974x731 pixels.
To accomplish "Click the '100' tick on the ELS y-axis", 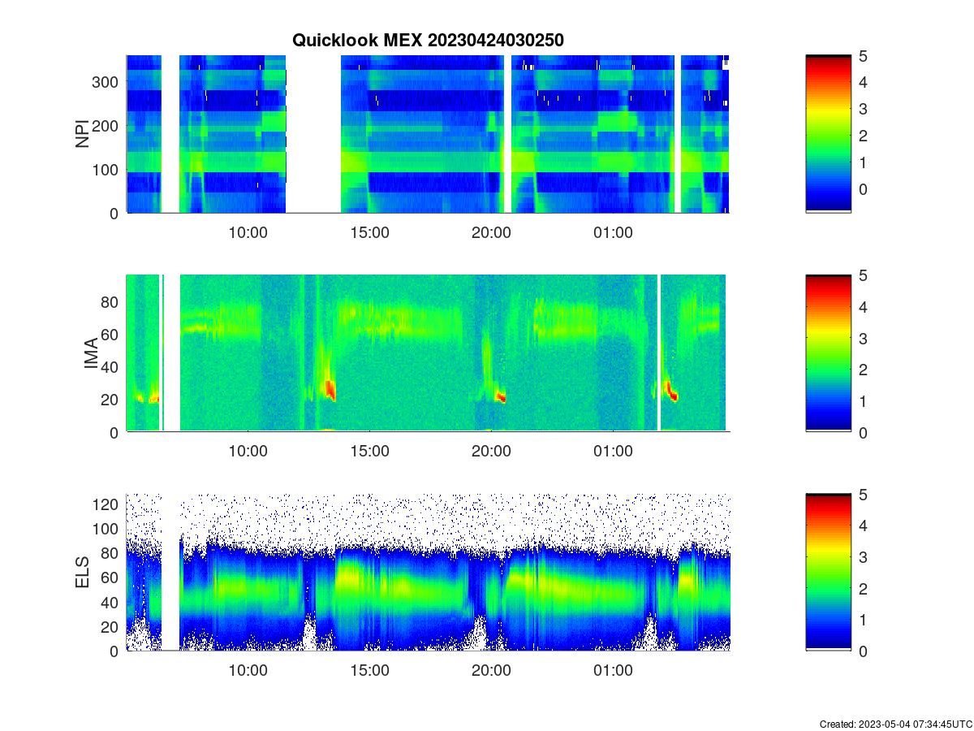I will coord(106,528).
